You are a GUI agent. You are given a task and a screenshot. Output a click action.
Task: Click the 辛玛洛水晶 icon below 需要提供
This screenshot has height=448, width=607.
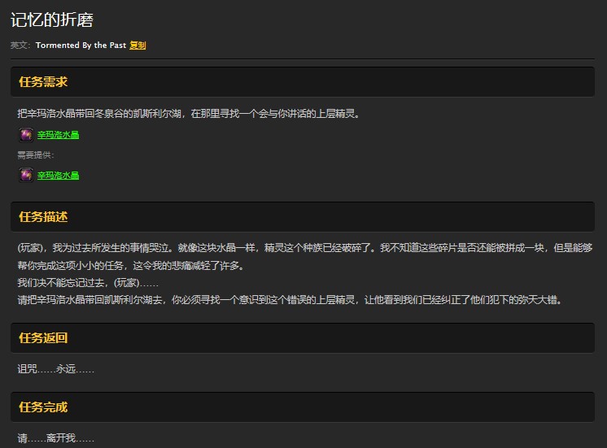[26, 175]
